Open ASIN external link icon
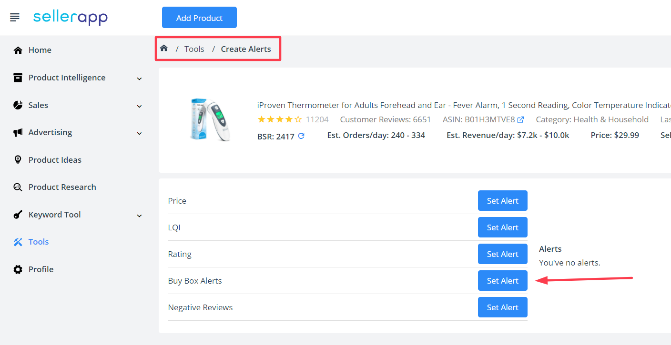Image resolution: width=671 pixels, height=345 pixels. pos(521,120)
